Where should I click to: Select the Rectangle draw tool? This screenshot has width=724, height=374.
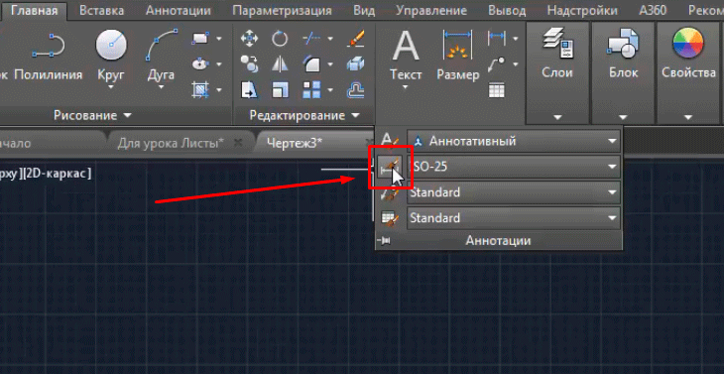coord(200,39)
